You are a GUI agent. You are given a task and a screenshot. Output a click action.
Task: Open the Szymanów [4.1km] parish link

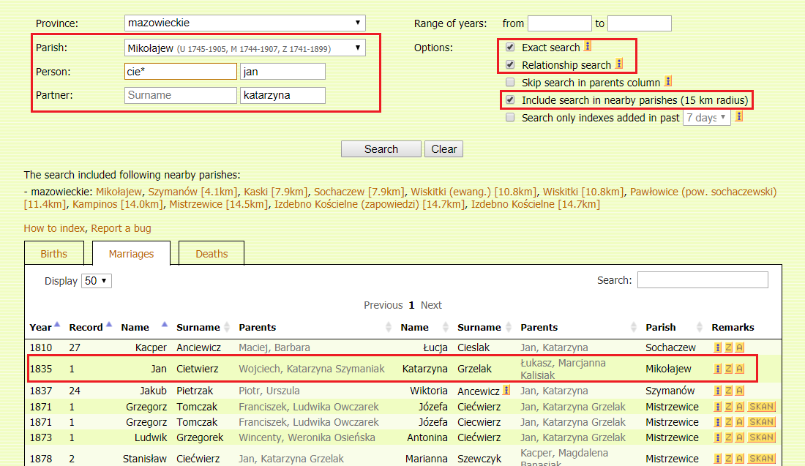pos(193,192)
